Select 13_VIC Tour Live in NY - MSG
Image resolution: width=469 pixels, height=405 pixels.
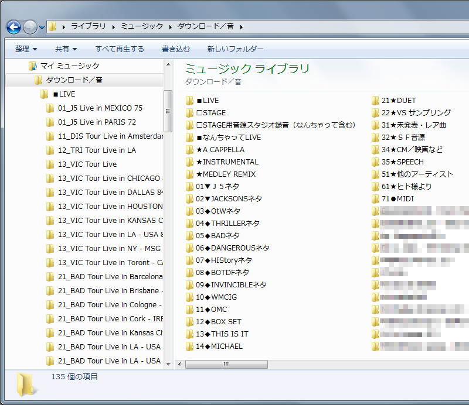coord(109,249)
